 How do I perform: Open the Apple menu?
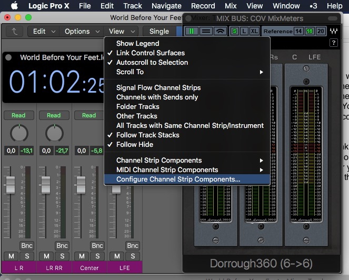pos(14,6)
